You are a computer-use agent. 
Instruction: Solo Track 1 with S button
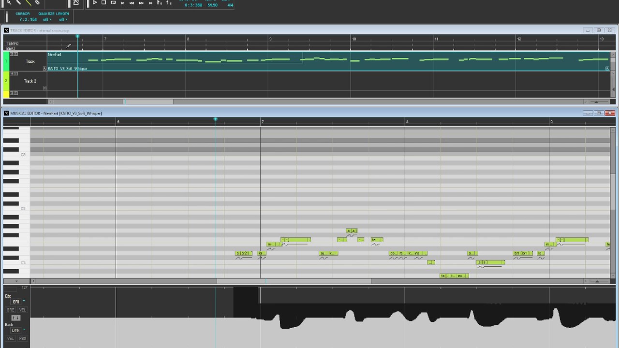click(15, 54)
